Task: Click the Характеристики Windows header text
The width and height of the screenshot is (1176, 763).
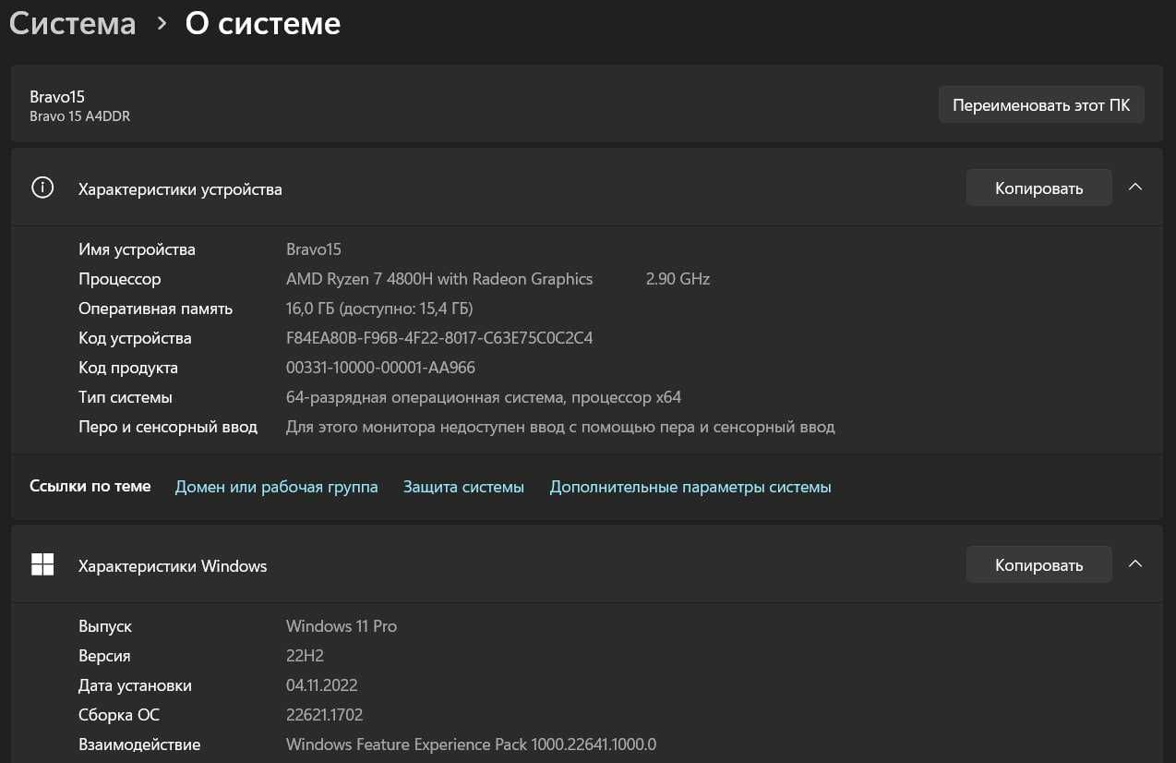Action: coord(173,566)
